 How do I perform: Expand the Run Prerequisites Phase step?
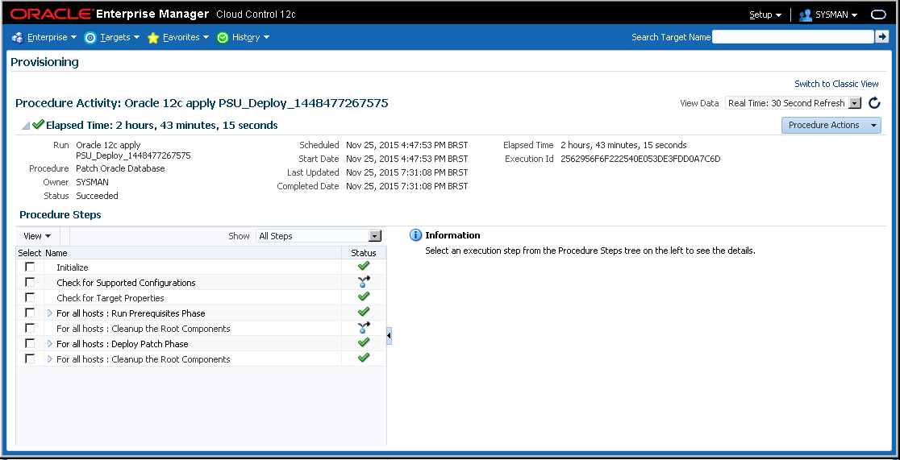click(x=50, y=313)
